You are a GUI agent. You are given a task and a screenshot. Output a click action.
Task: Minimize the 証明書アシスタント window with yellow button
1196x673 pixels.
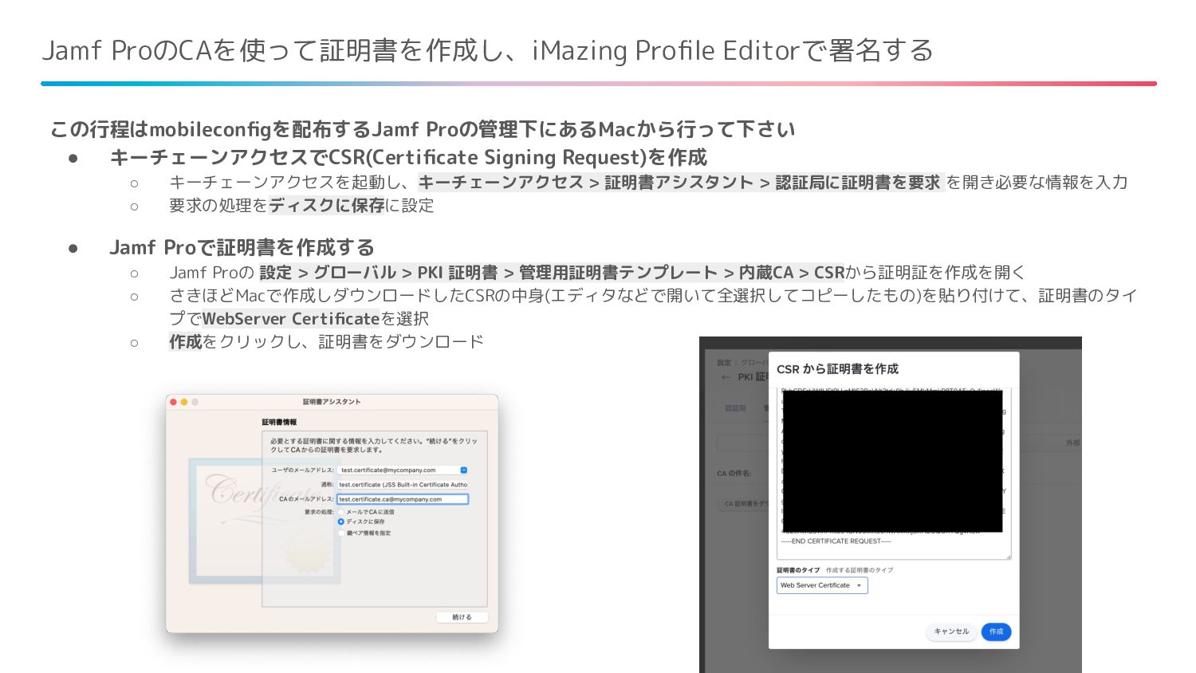(184, 402)
